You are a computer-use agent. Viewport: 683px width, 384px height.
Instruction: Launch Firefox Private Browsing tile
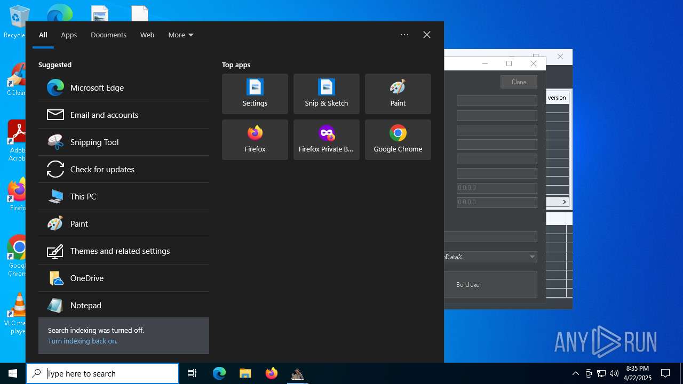point(327,140)
